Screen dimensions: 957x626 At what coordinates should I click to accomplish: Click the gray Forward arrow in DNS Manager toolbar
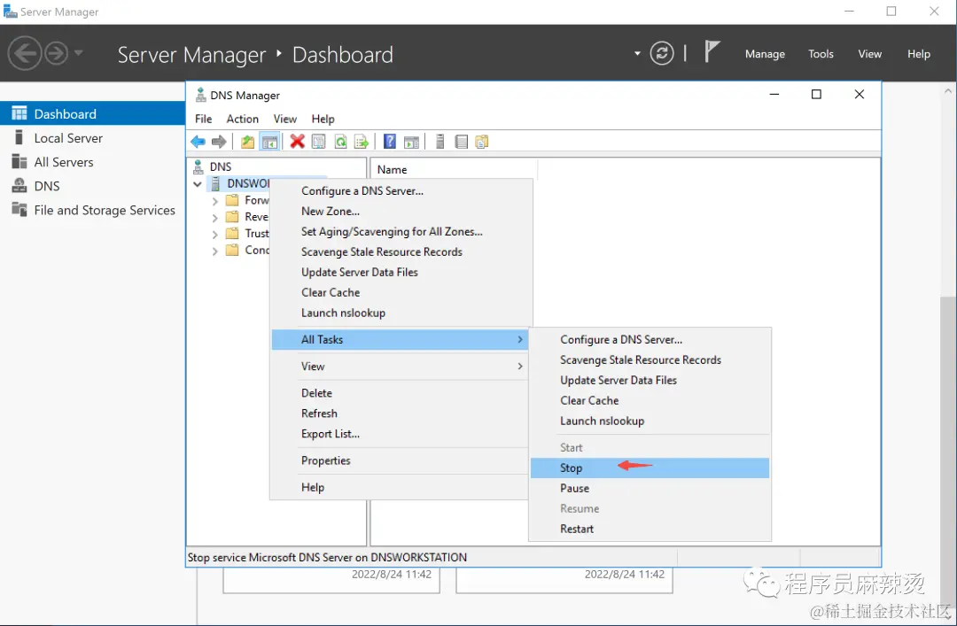click(x=219, y=142)
